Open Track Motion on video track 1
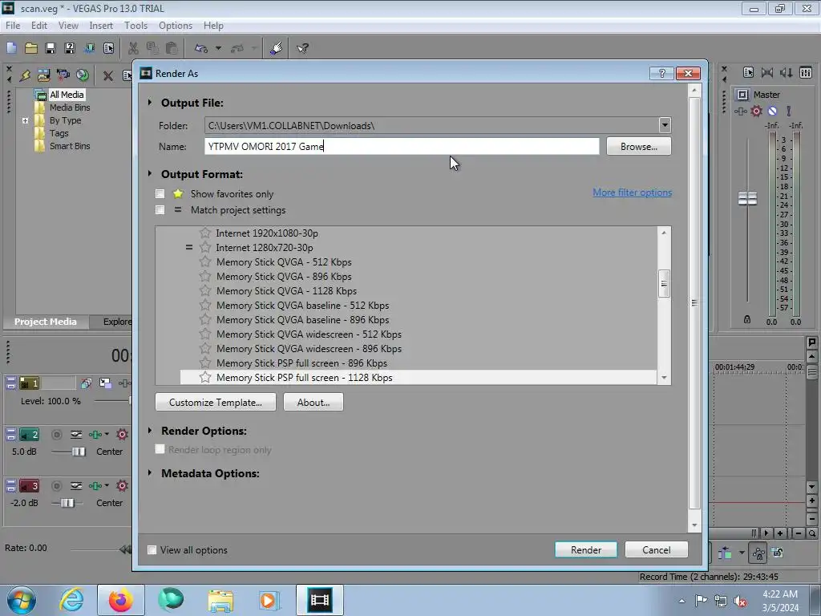 [x=105, y=383]
